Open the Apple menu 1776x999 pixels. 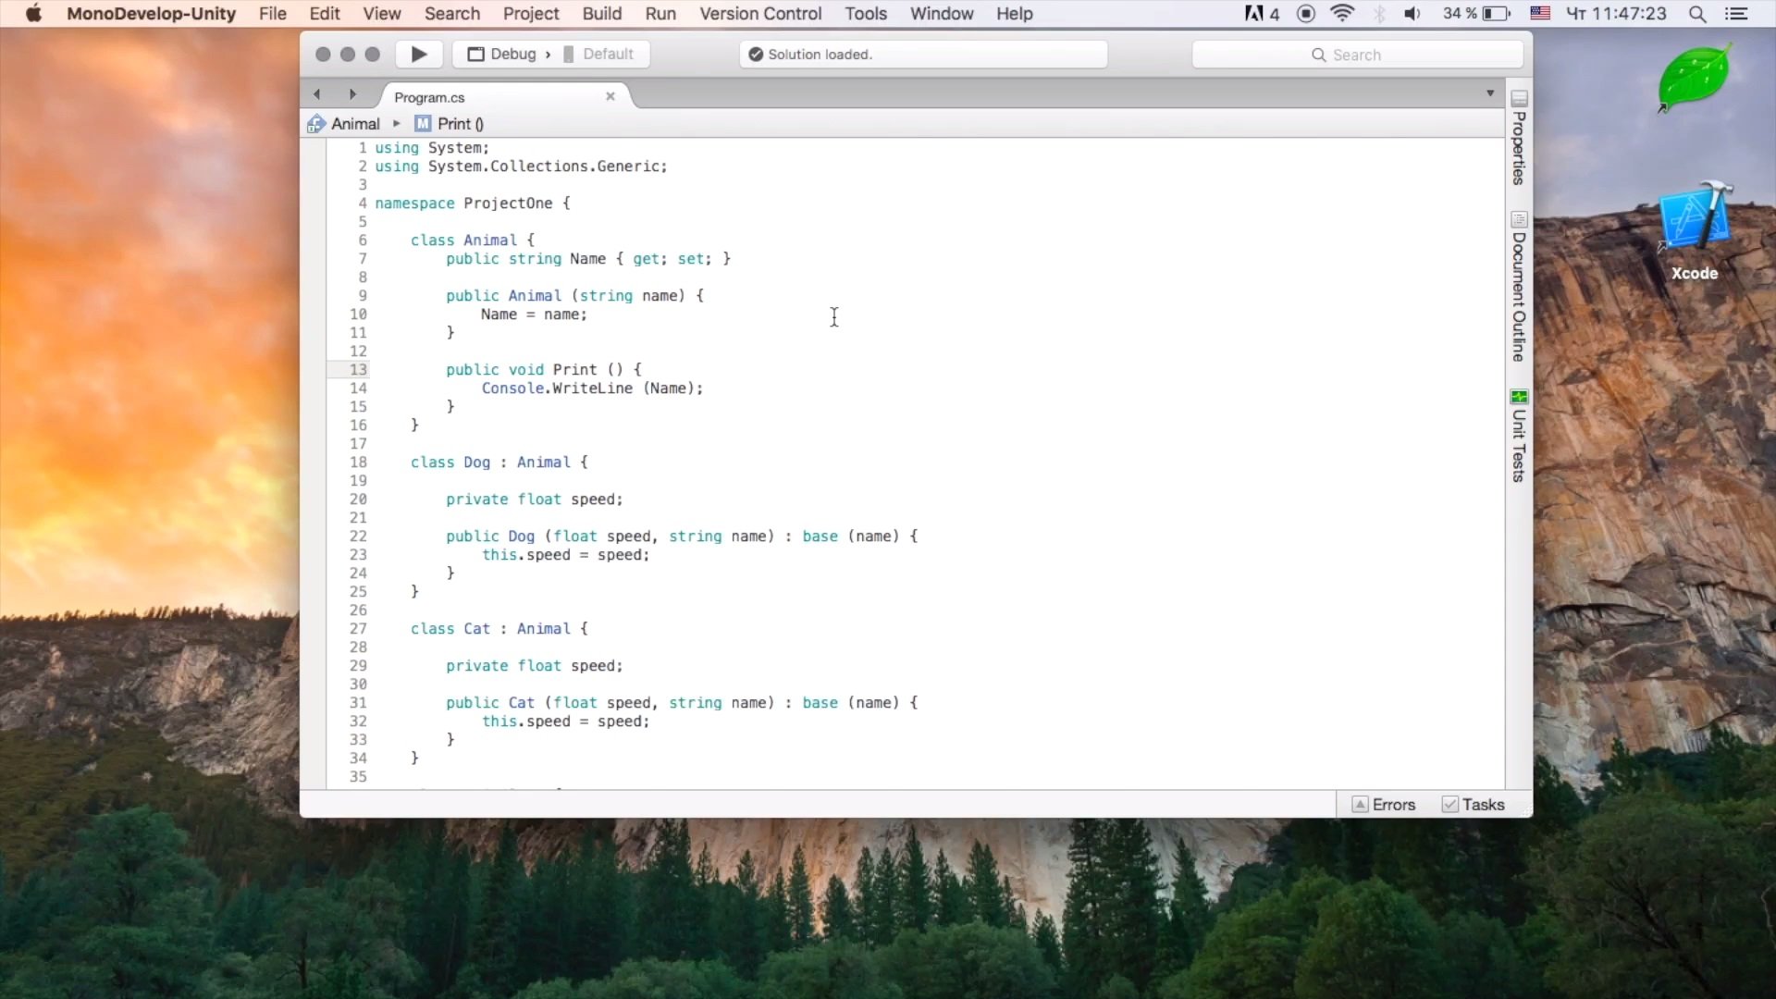coord(33,14)
